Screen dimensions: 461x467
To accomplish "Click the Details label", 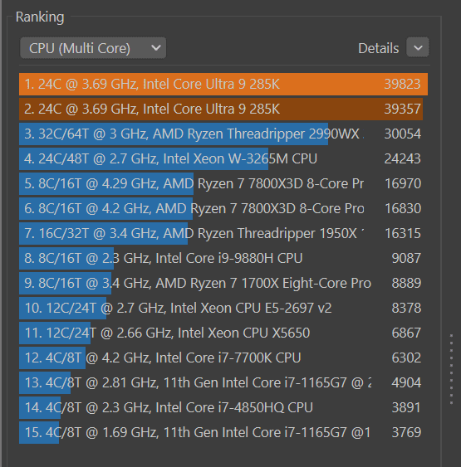I will tap(378, 48).
